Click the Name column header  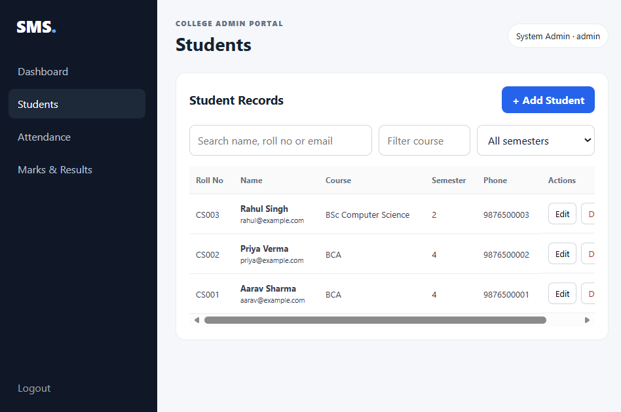(x=251, y=180)
